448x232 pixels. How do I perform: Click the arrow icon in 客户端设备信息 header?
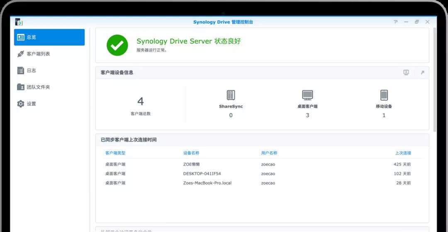422,72
